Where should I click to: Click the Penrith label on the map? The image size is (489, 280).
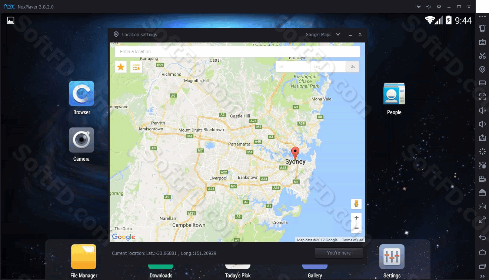158,123
